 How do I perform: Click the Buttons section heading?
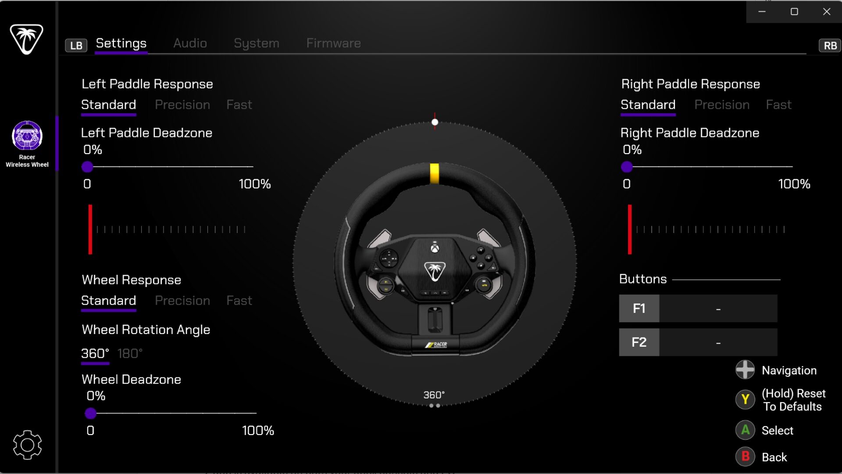pos(642,279)
